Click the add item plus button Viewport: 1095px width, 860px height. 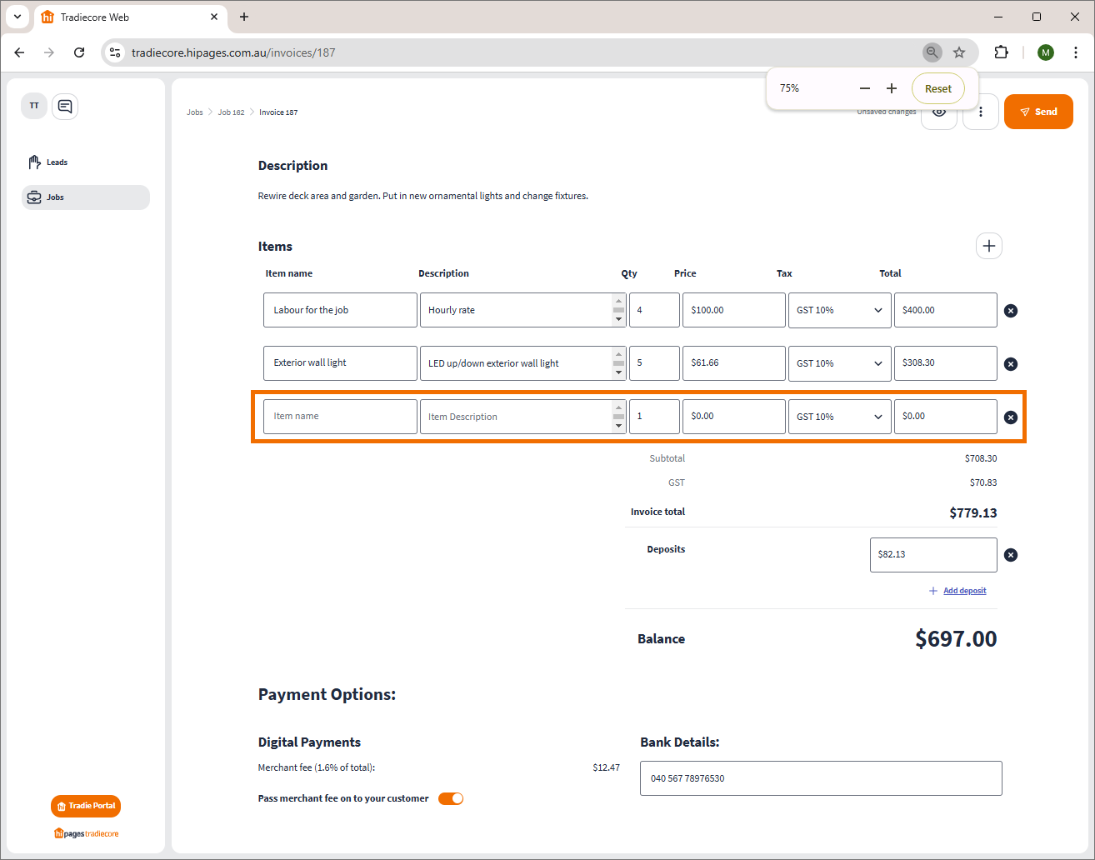[x=988, y=246]
